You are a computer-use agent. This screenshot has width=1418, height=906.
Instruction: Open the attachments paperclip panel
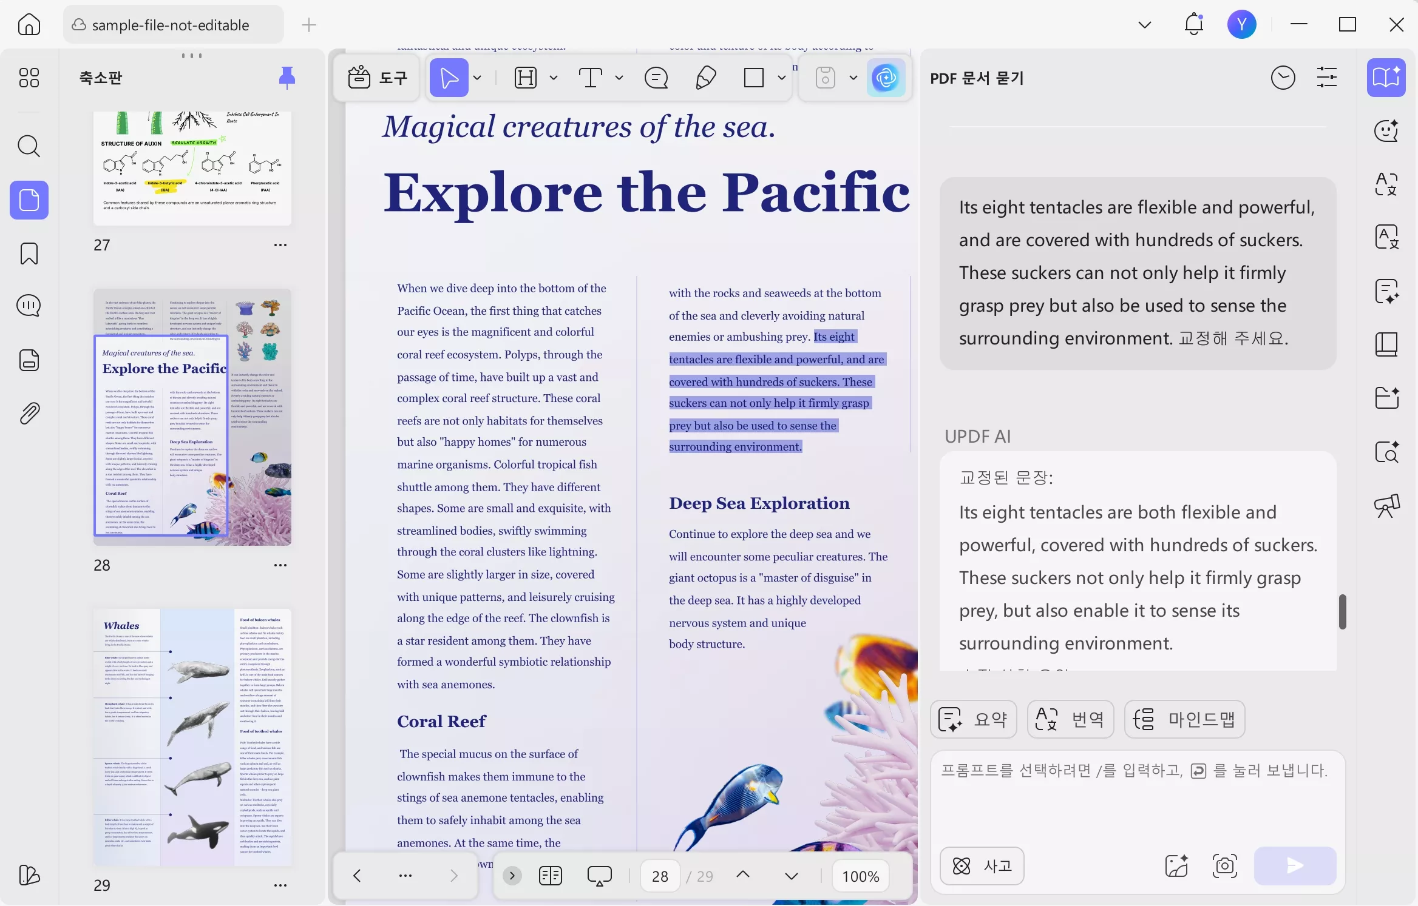pyautogui.click(x=29, y=414)
